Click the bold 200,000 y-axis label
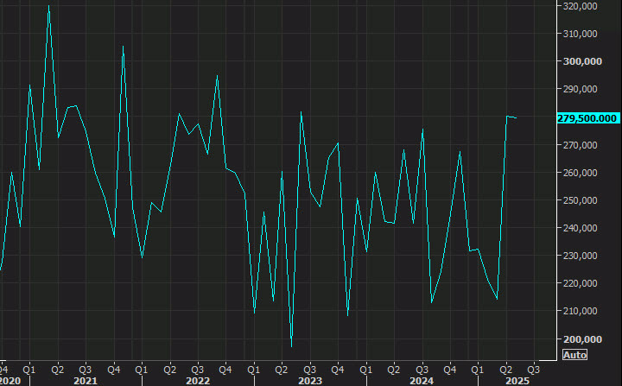The image size is (622, 386). 582,339
